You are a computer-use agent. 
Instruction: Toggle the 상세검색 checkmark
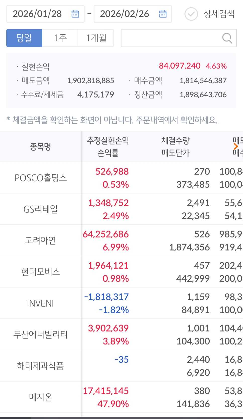[x=191, y=14]
